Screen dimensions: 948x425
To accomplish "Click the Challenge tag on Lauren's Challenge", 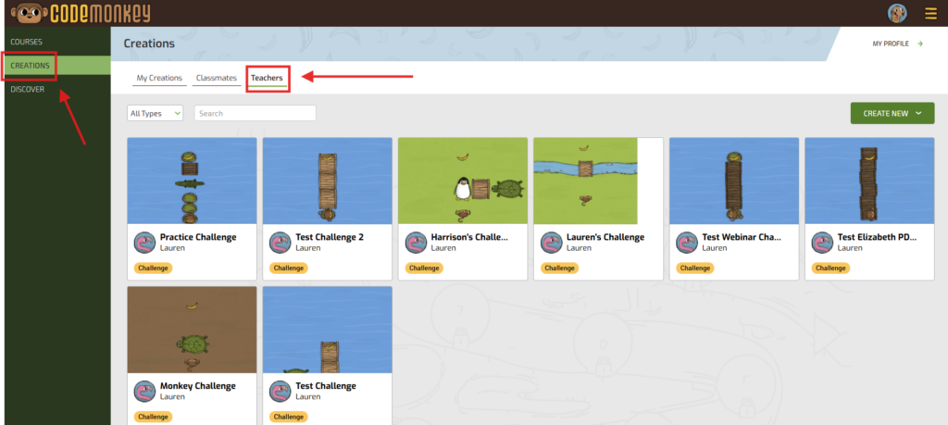I will click(559, 268).
